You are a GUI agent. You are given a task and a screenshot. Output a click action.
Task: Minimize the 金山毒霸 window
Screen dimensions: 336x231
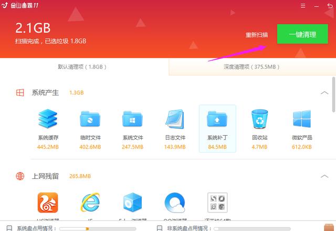[x=316, y=6]
